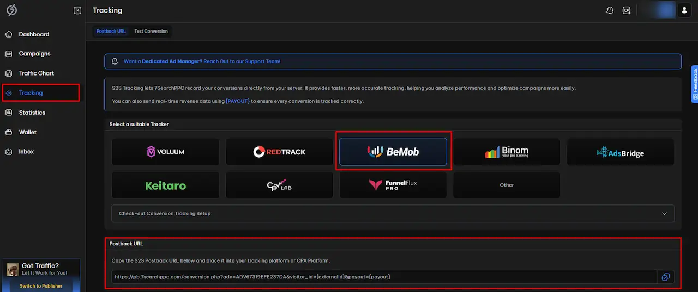The image size is (698, 292).
Task: Click Switch to Publisher button
Action: (41, 286)
